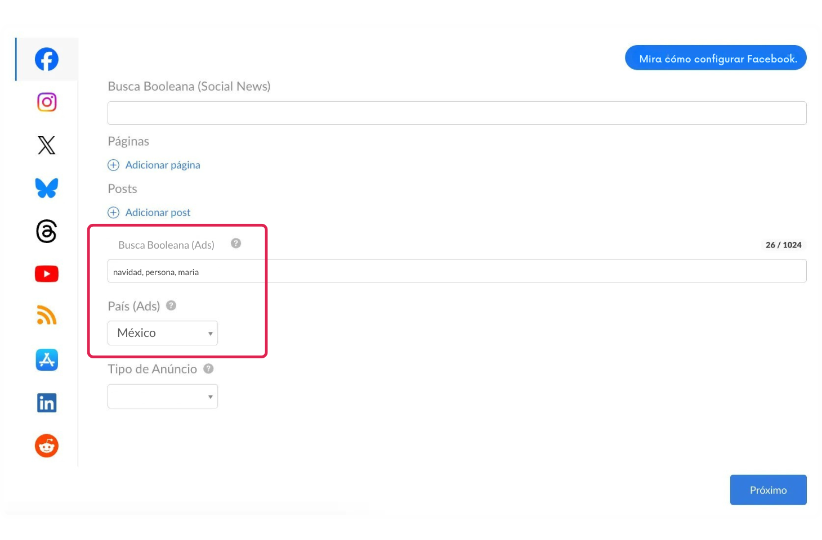Open the Instagram source settings
822x540 pixels.
pos(47,102)
